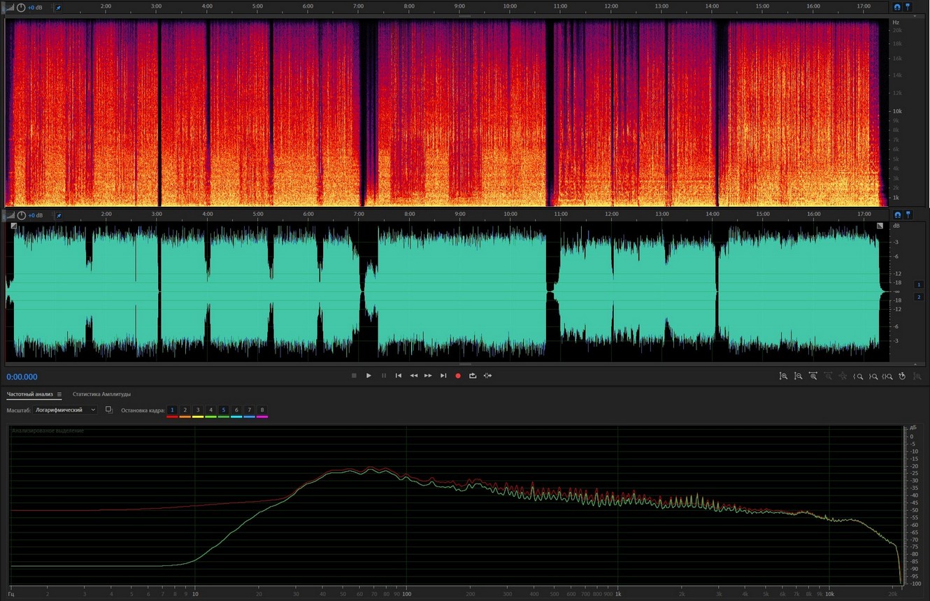The image size is (930, 601).
Task: Click the +0 dB volume knob on spectrogram
Action: [22, 8]
